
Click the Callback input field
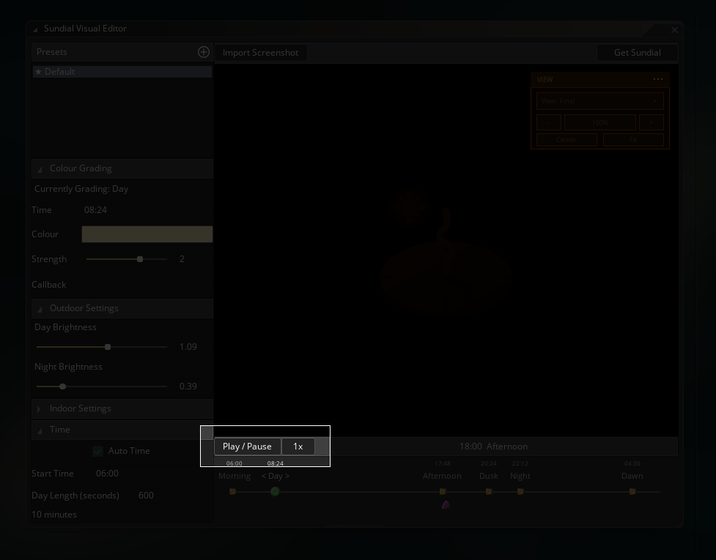(147, 285)
